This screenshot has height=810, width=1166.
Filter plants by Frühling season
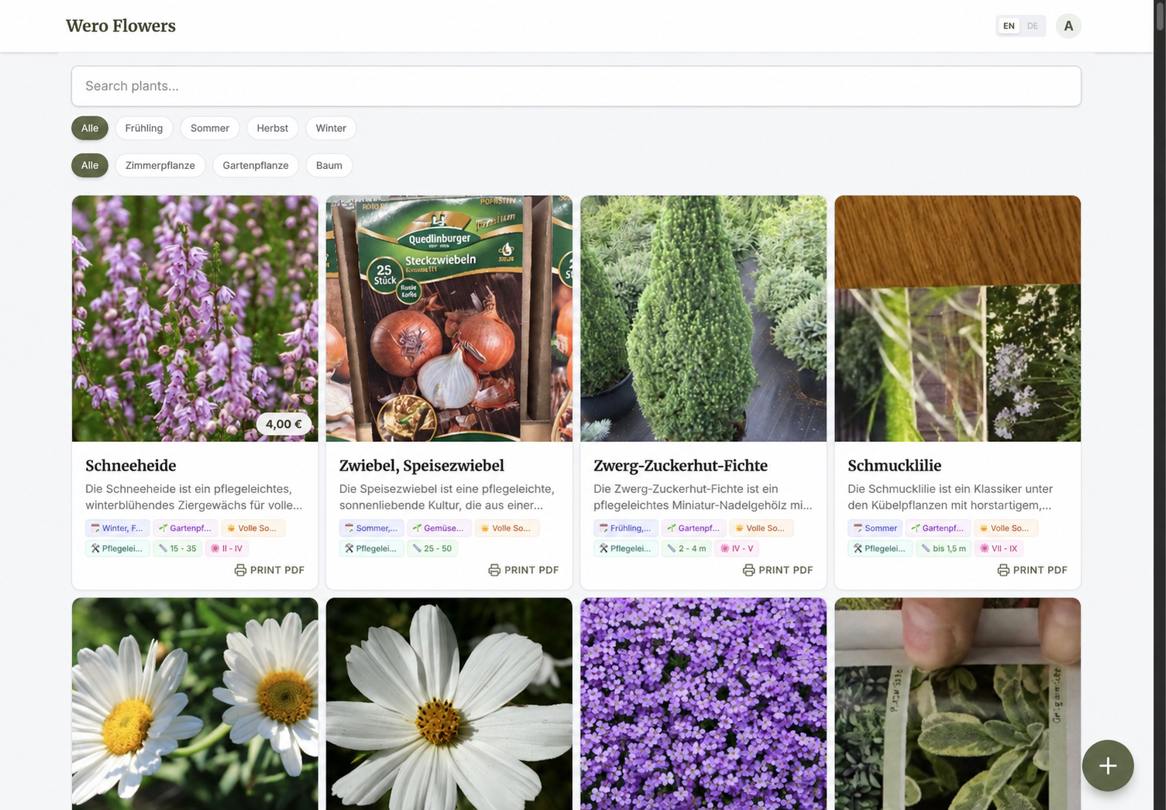coord(144,128)
